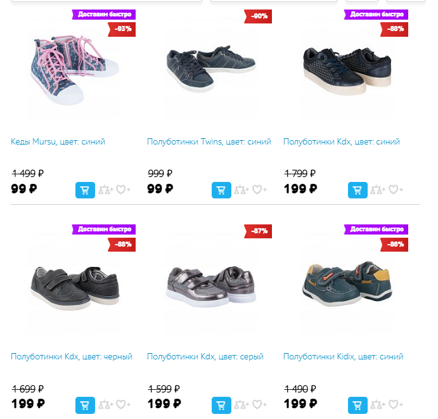Add Полуботинки Twins to comparison list
The height and width of the screenshot is (419, 438).
click(x=242, y=190)
